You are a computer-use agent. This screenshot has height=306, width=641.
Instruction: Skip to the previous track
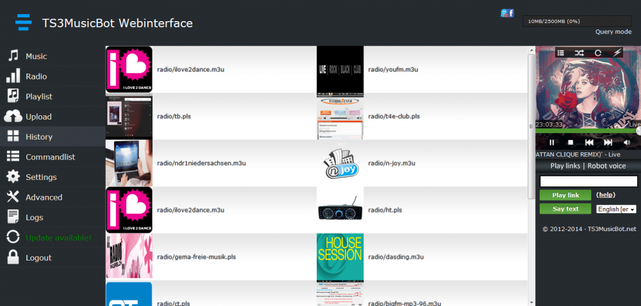tap(589, 142)
